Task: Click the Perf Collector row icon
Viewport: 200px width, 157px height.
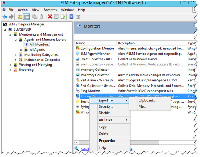Action: (x=77, y=85)
